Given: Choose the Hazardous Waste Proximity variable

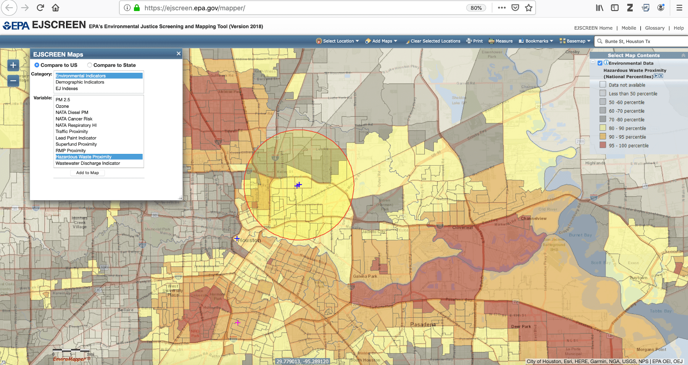Looking at the screenshot, I should tap(99, 157).
